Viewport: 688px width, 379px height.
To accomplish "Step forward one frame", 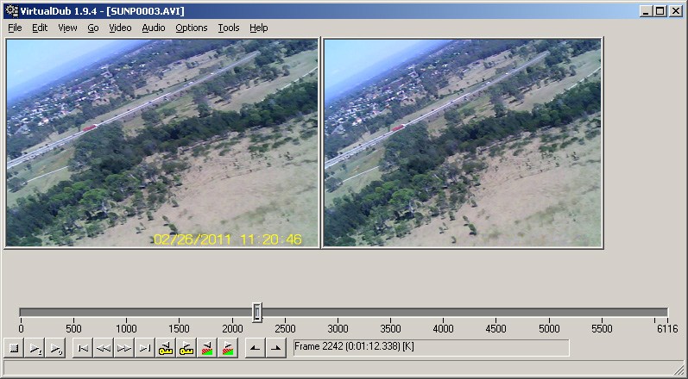I will (x=124, y=348).
